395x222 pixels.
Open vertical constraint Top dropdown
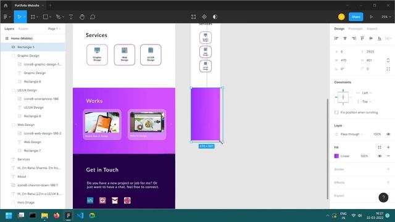point(367,102)
